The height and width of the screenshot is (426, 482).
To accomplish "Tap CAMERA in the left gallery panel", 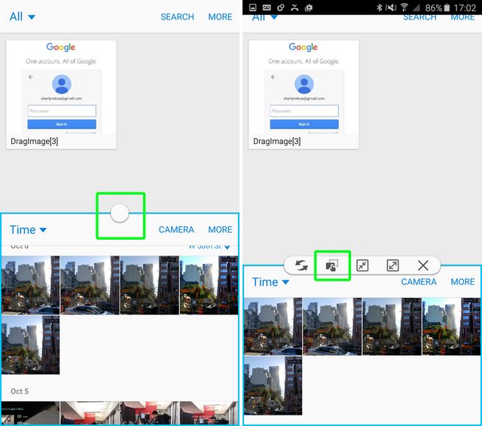I will (x=176, y=230).
